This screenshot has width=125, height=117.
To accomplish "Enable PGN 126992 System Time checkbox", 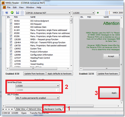I will click(11, 48).
